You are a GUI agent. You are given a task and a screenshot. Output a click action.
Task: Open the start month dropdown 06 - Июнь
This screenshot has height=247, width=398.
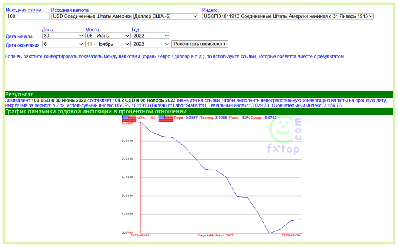[x=108, y=36]
